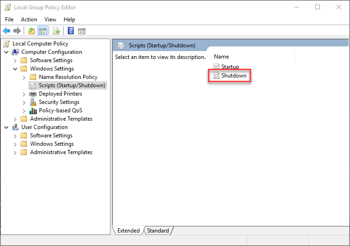Viewport: 350px width, 246px height.
Task: Click the Deployed Printers printer icon
Action: coord(33,94)
